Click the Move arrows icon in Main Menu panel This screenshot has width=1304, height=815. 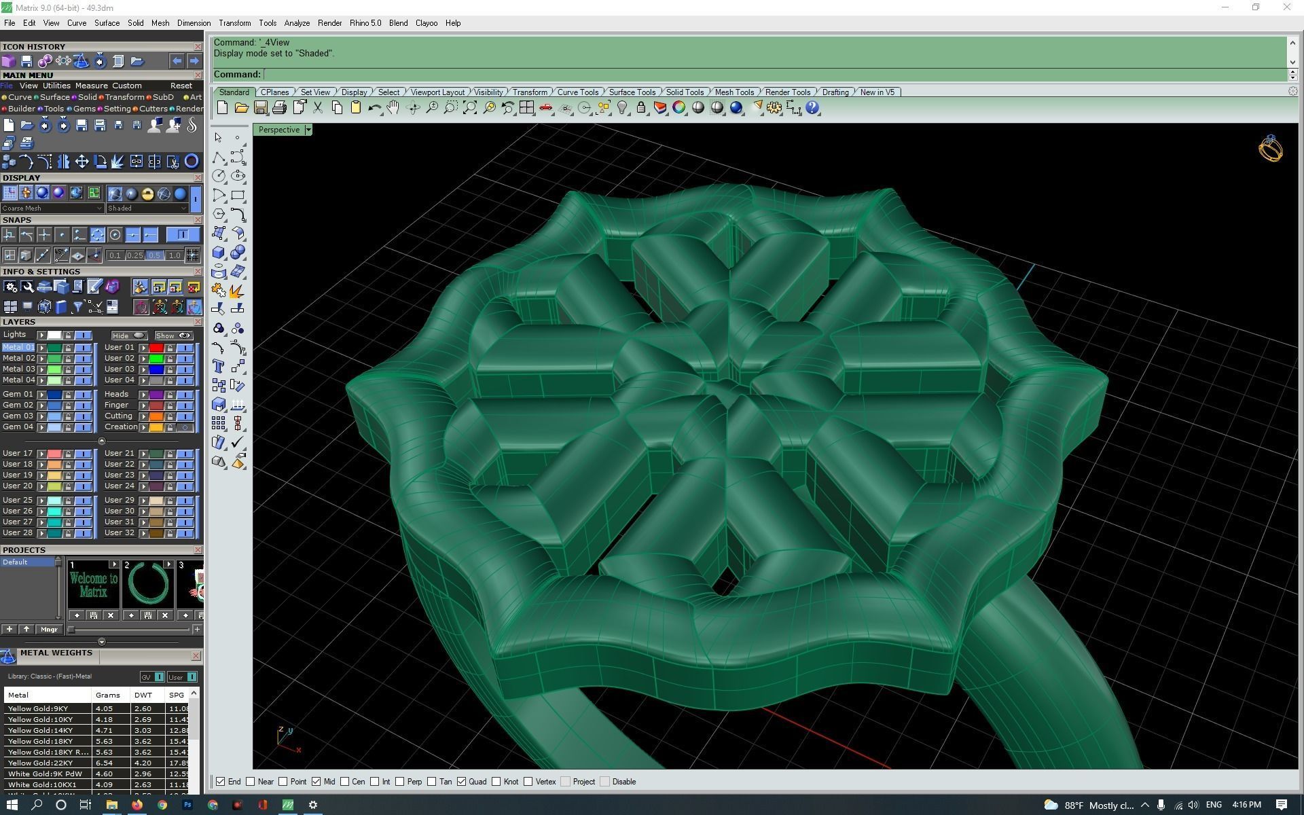click(81, 162)
